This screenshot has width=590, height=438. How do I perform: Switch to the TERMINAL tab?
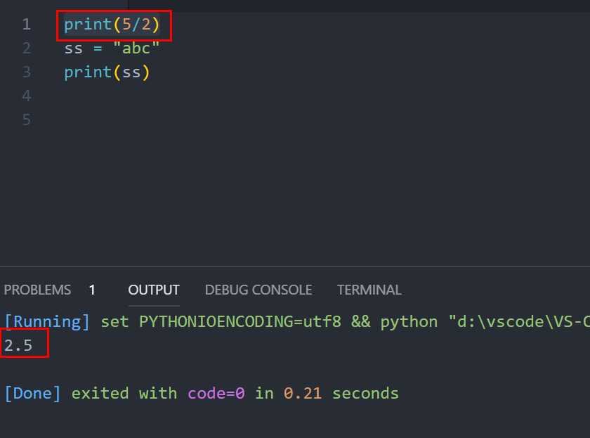369,290
